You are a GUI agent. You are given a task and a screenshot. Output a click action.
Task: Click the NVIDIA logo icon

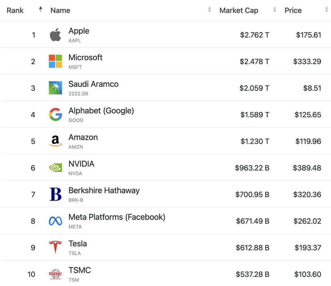pyautogui.click(x=55, y=168)
